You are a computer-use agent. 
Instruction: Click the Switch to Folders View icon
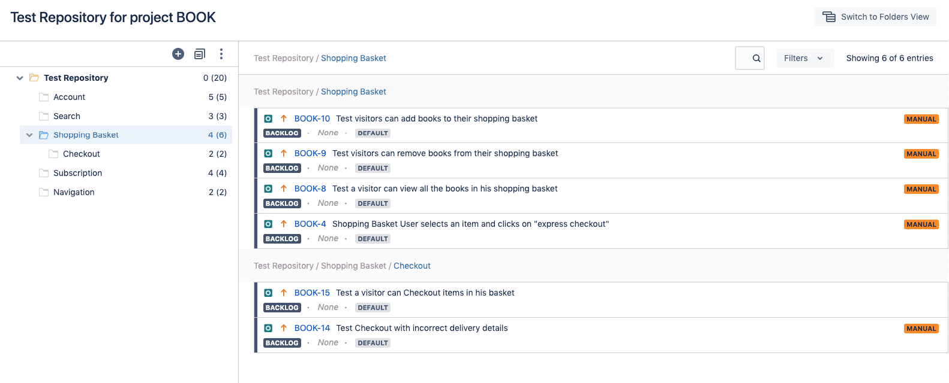829,17
